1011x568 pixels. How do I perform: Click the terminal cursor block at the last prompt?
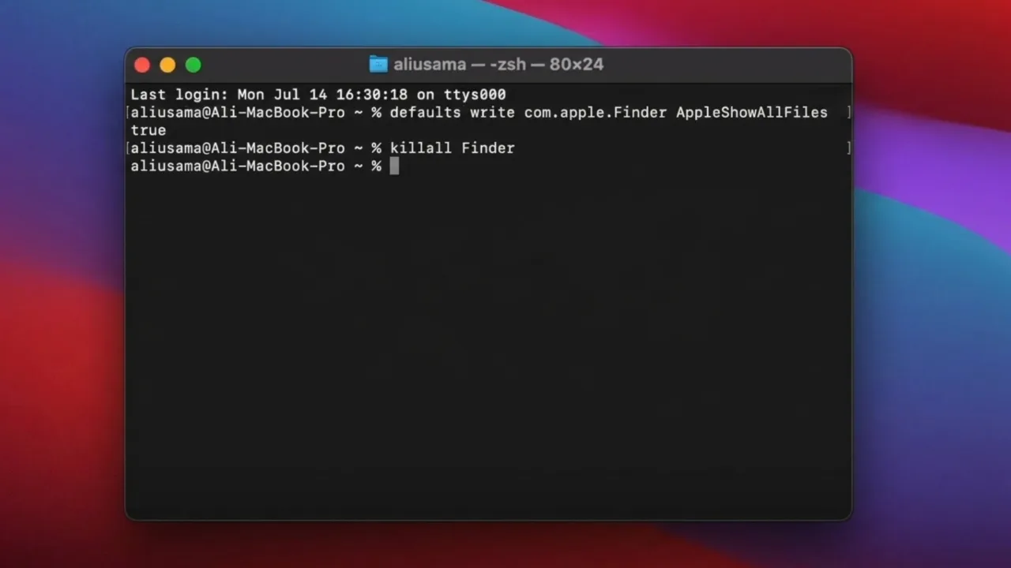[394, 166]
